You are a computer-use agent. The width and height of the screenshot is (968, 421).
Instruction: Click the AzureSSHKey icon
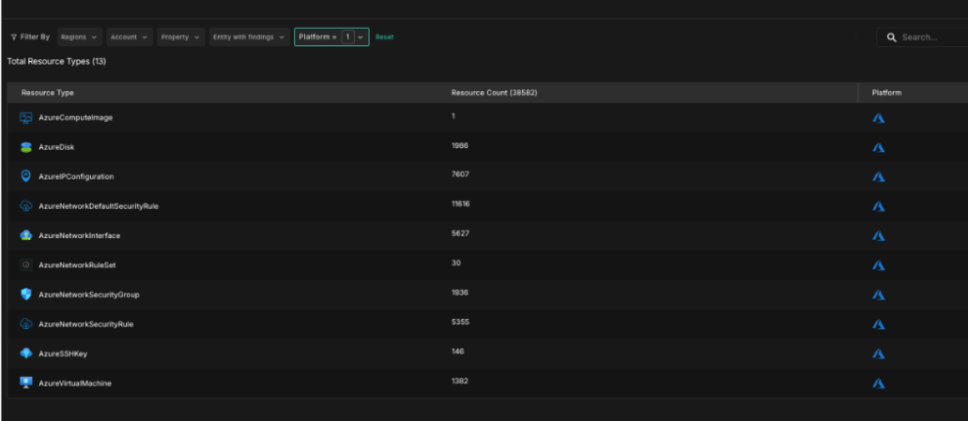click(26, 353)
